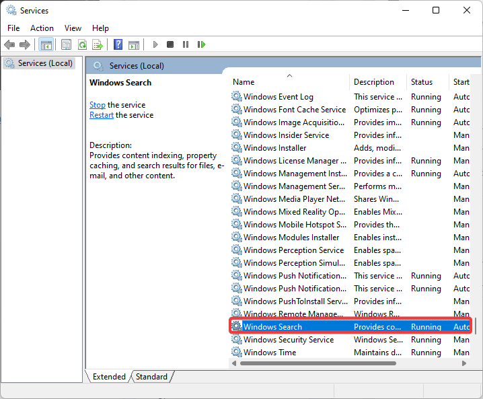Click gear icon of Windows Perception Service
The height and width of the screenshot is (399, 483).
click(237, 250)
